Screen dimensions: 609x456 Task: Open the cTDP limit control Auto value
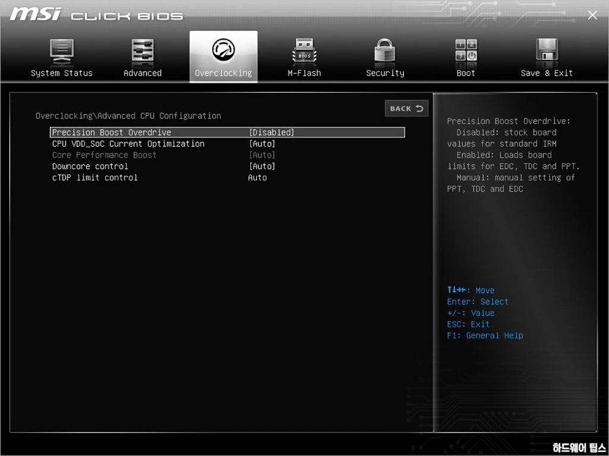(x=258, y=178)
